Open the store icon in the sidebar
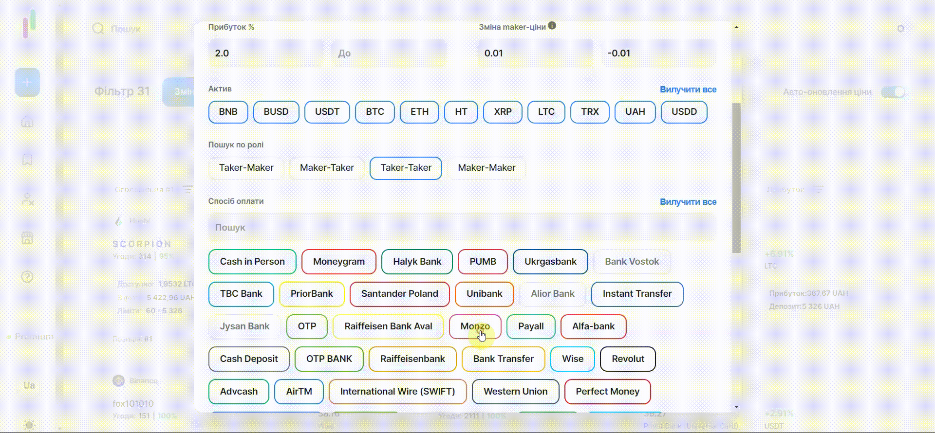935x433 pixels. 27,238
